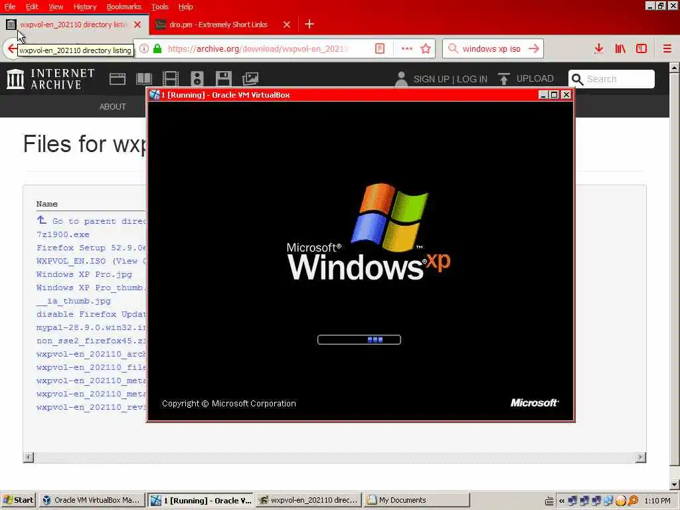Click the non_sse2_firefox45 file link

pos(92,341)
